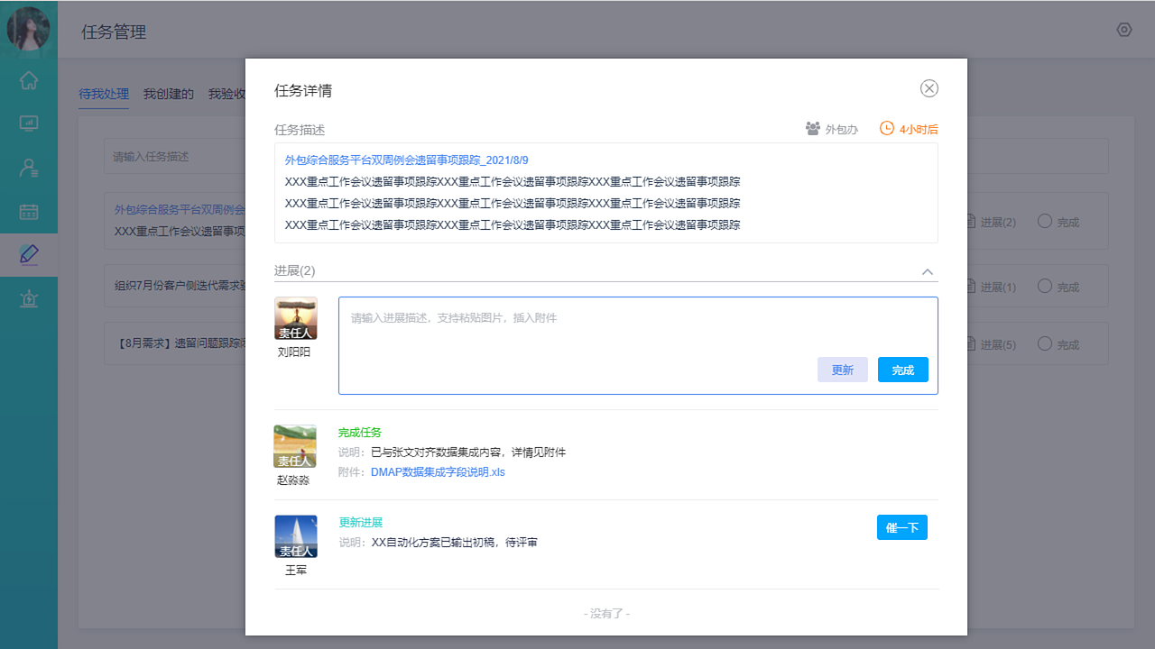Open the alarm/notification icon in sidebar
Screen dimensions: 1155x649
[x=29, y=297]
